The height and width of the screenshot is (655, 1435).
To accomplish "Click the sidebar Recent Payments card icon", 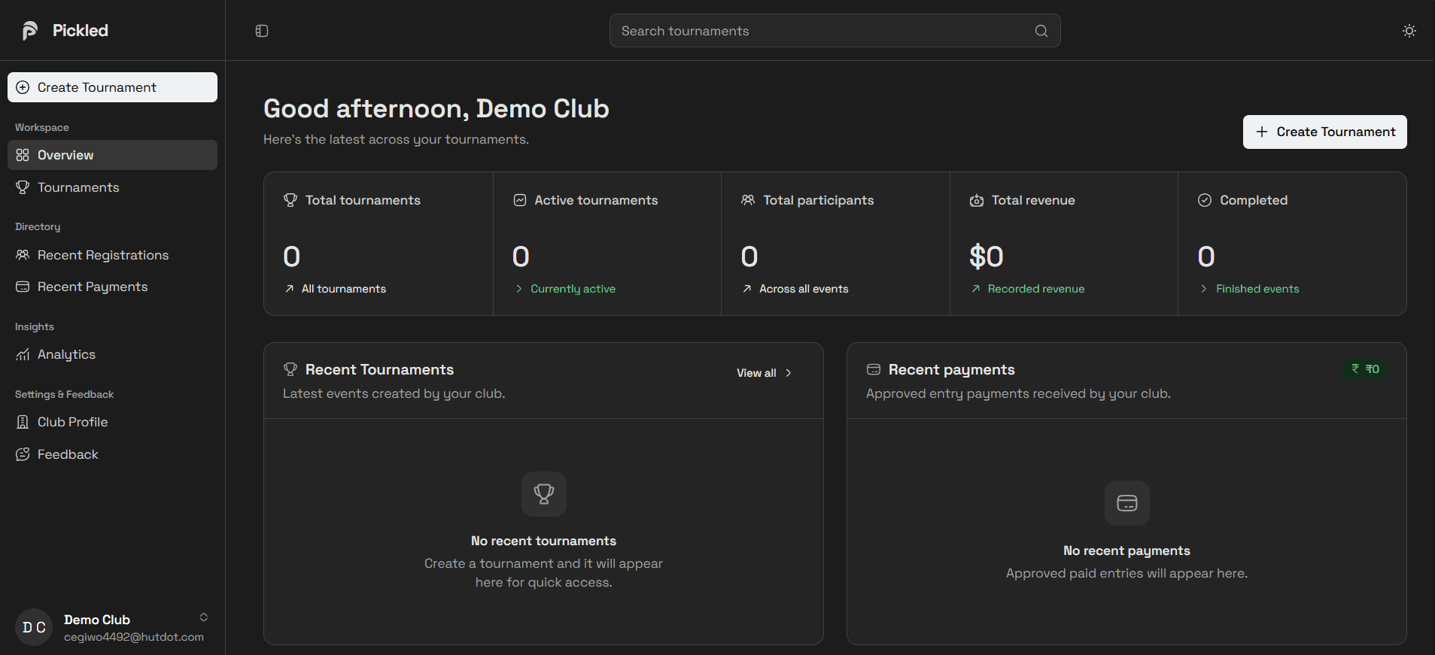I will click(23, 287).
